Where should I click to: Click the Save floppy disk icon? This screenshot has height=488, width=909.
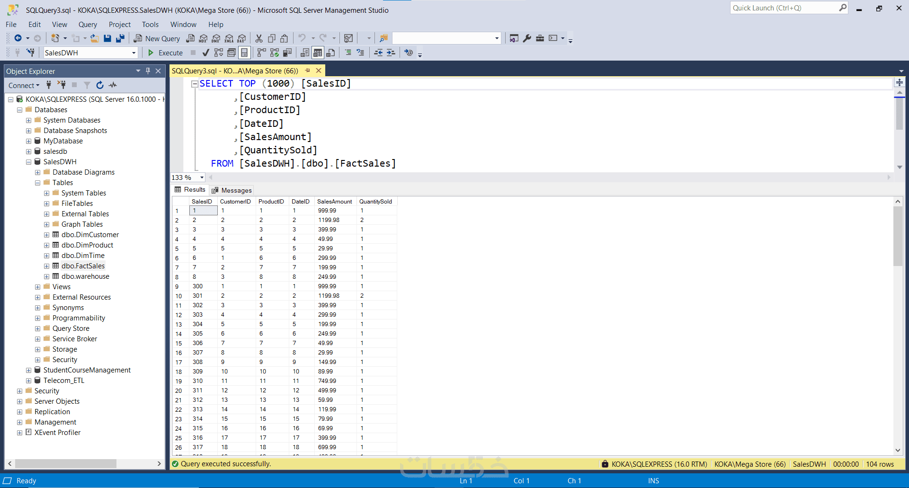coord(107,38)
